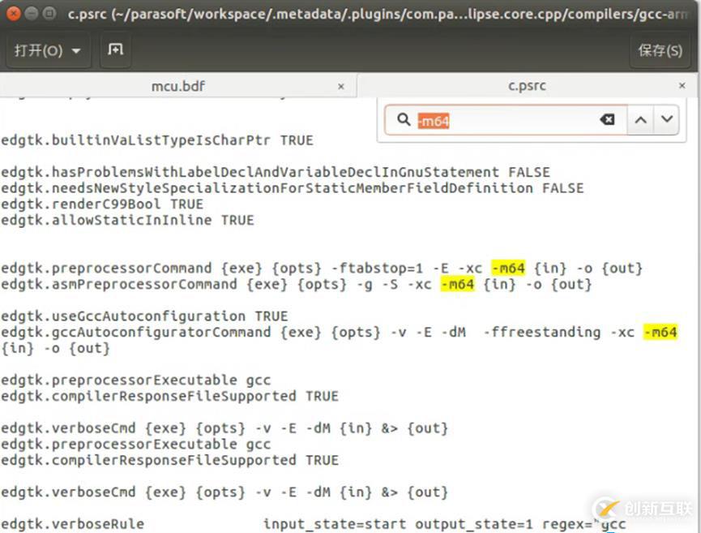The height and width of the screenshot is (533, 701).
Task: Click the edgtk.hasProblemsWithLabelDeclAndVariableDeclInGnuStatement line
Action: (276, 172)
